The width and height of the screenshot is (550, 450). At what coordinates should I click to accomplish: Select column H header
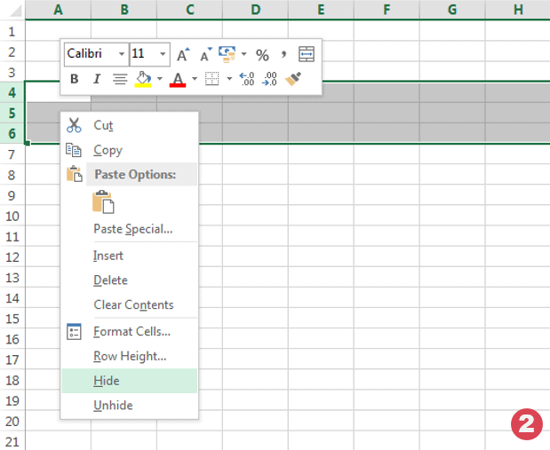click(518, 10)
